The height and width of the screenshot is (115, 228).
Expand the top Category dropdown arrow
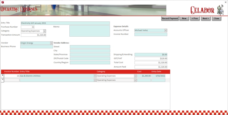pos(45,31)
